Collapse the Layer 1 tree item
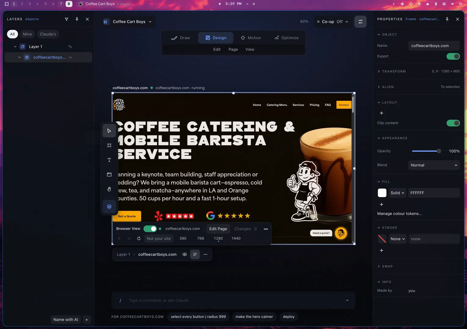The width and height of the screenshot is (467, 329). point(15,47)
